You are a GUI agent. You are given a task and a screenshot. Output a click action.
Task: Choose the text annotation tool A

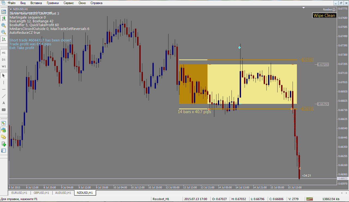tap(4, 103)
